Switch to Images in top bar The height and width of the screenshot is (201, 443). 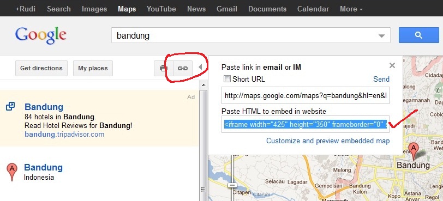[x=94, y=9]
